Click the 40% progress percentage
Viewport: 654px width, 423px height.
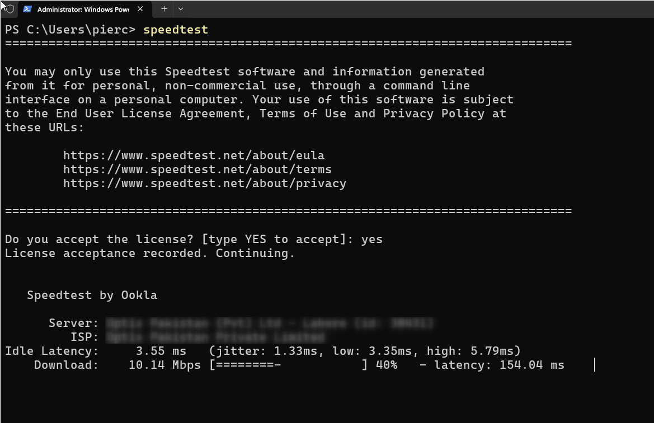click(x=387, y=365)
